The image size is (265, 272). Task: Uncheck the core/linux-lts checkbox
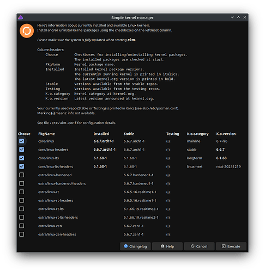pyautogui.click(x=22, y=158)
